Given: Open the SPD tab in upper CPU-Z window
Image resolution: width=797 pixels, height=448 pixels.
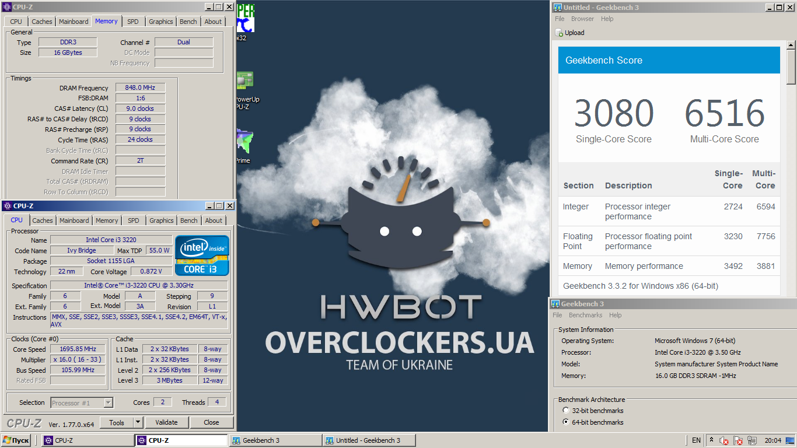Looking at the screenshot, I should pos(133,22).
